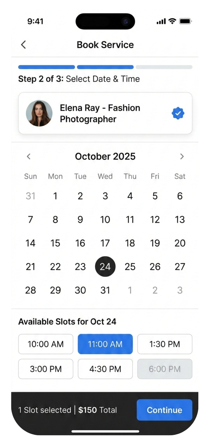This screenshot has height=448, width=209.
Task: Go back using the back arrow
Action: pos(23,44)
